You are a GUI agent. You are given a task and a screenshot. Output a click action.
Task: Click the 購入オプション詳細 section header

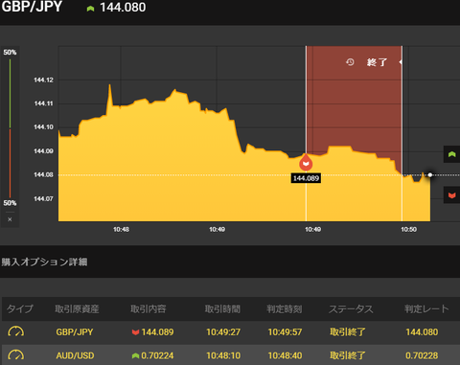(44, 262)
